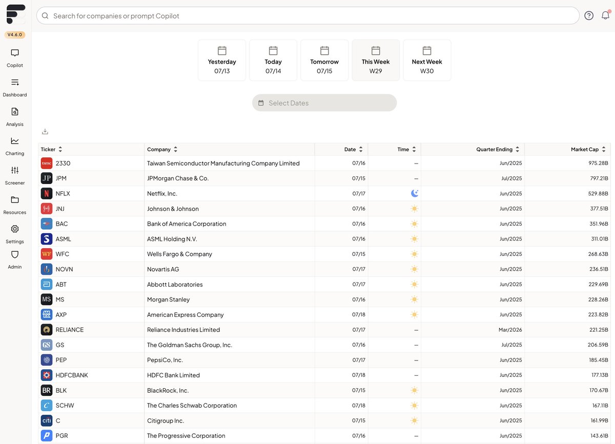The width and height of the screenshot is (615, 444).
Task: Open the notifications bell icon
Action: (x=605, y=15)
